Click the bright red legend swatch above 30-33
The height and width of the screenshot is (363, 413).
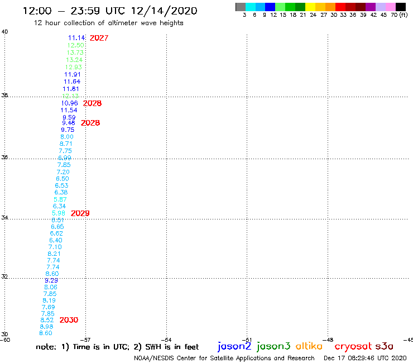[x=340, y=7]
